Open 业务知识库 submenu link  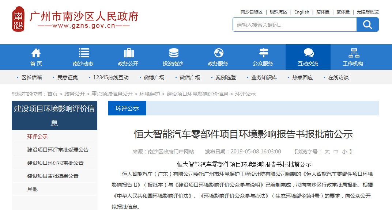click(264, 77)
